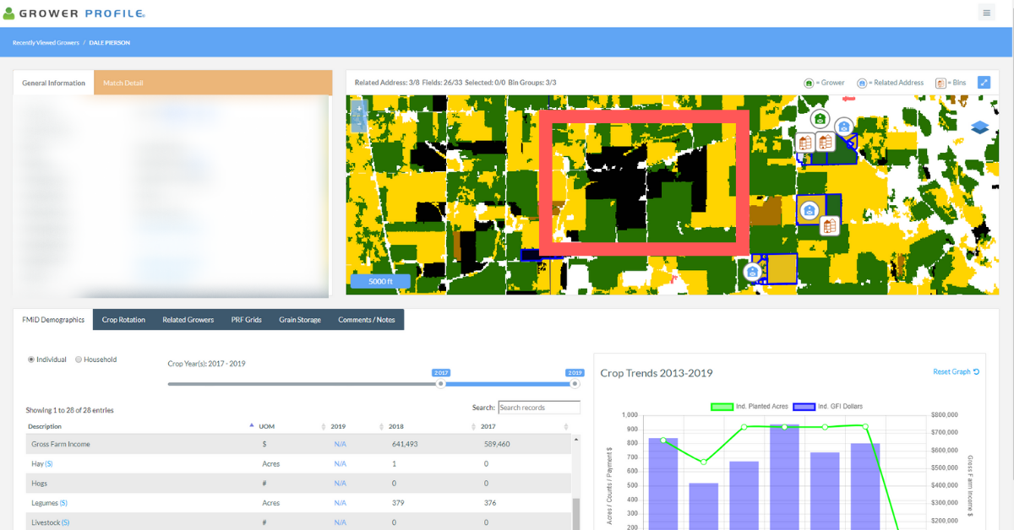Sort table by UOM column
This screenshot has width=1014, height=530.
(x=267, y=426)
